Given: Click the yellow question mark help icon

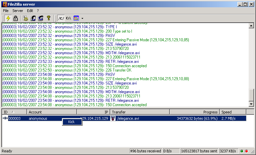Looking at the screenshot, I should (49, 18).
